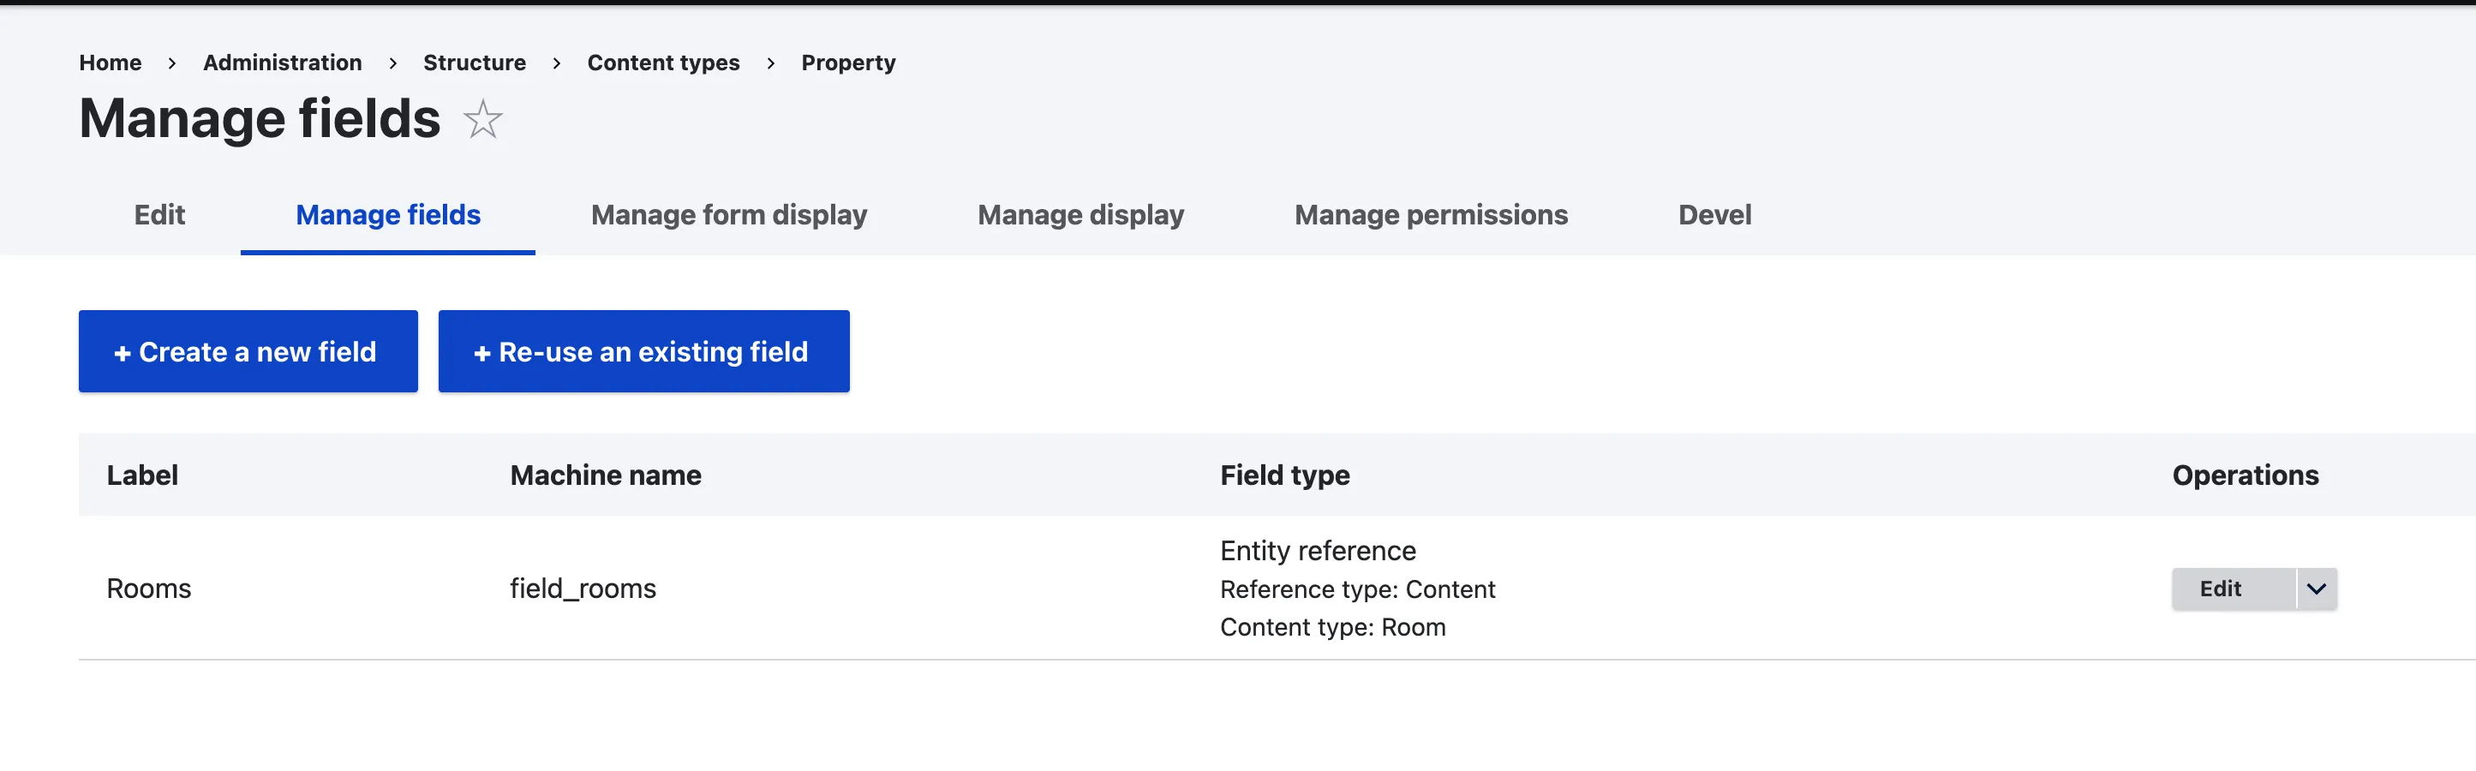Select the field_rooms machine name text
Screen dimensions: 2476x771
coord(583,589)
